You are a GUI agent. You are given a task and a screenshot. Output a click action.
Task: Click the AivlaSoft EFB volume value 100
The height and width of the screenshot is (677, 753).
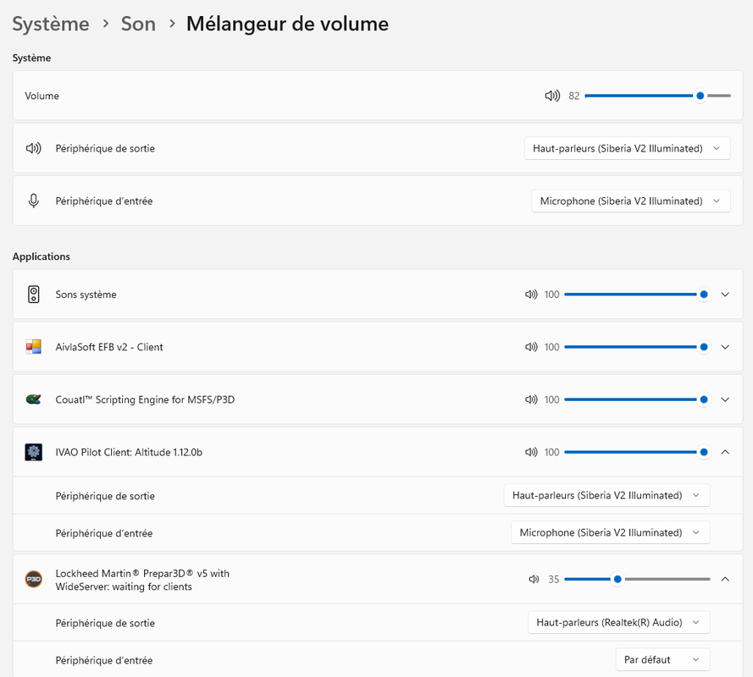click(551, 347)
